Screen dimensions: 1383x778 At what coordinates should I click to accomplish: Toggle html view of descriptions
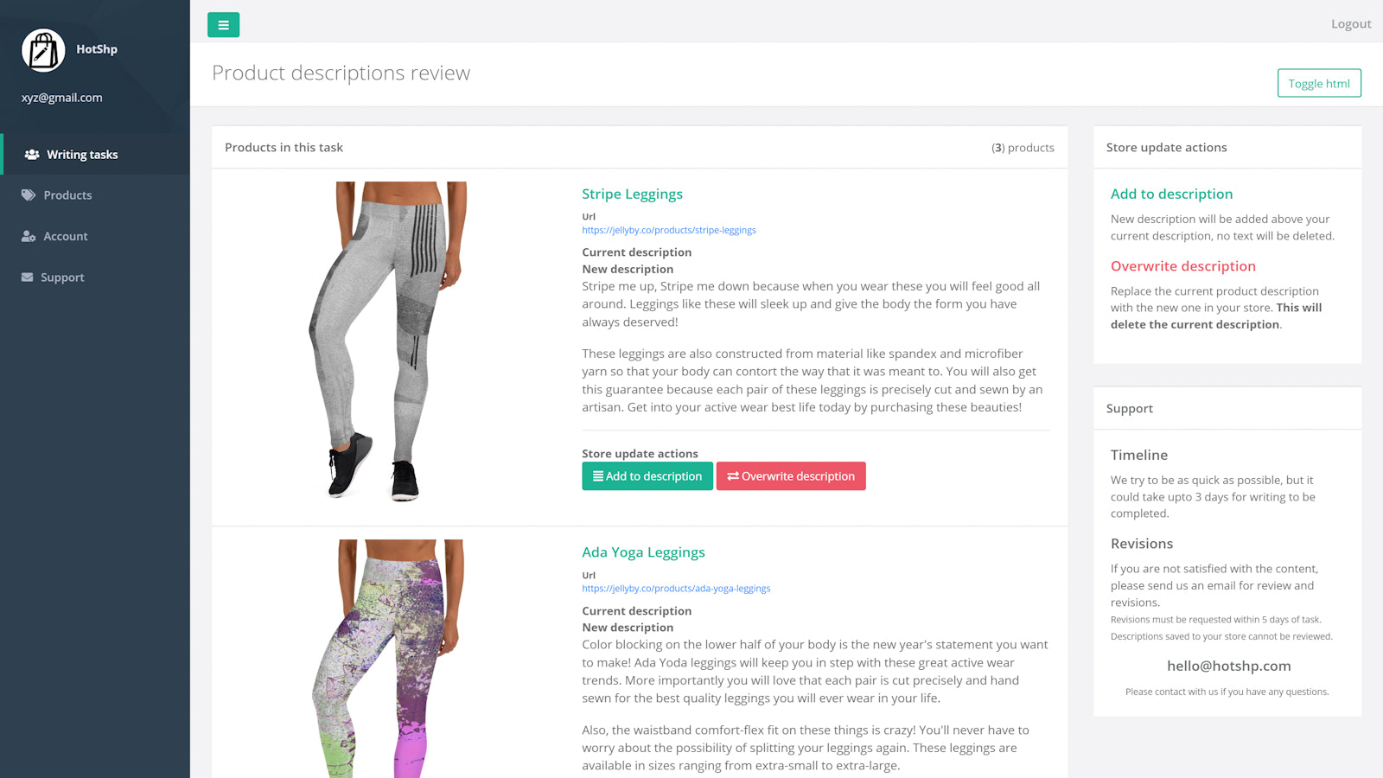coord(1319,83)
